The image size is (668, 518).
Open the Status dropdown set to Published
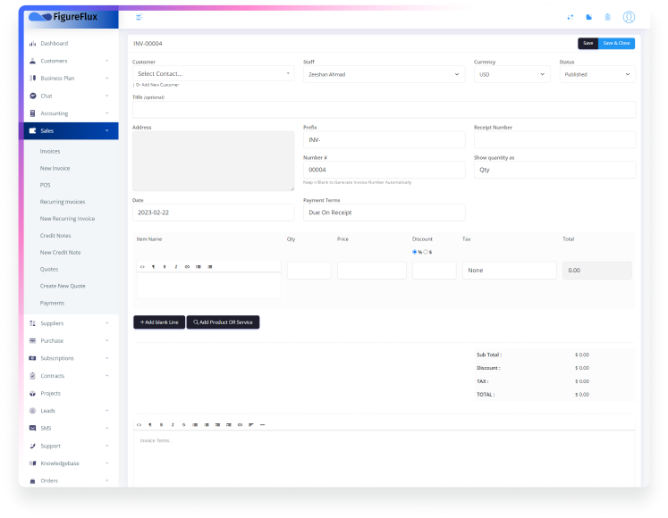coord(597,74)
